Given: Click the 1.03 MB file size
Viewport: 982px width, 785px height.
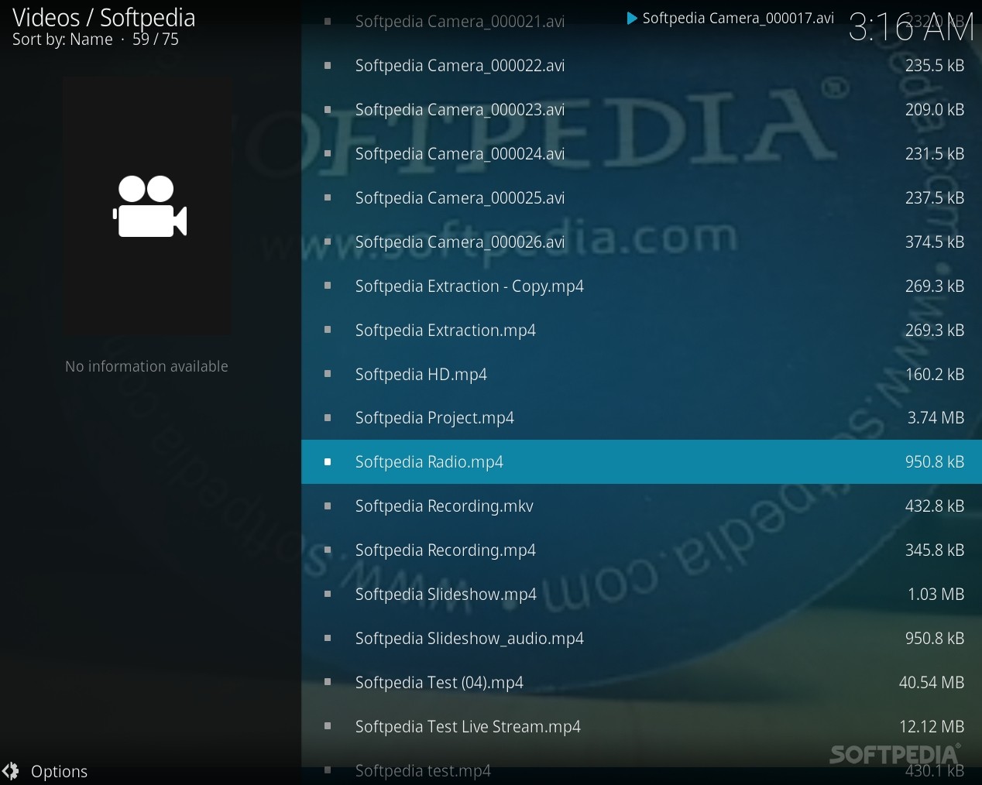Looking at the screenshot, I should point(936,595).
